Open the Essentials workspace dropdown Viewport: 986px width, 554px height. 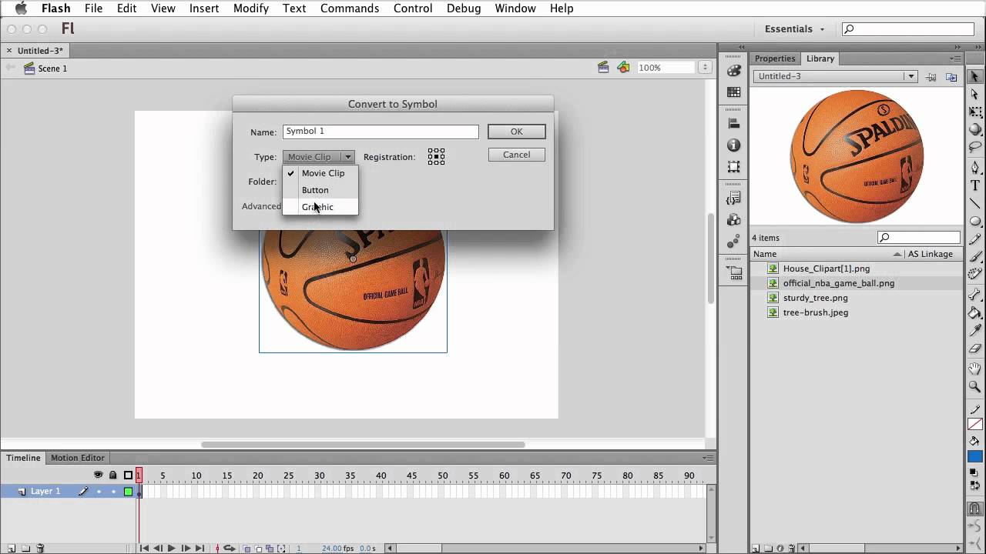click(x=794, y=29)
